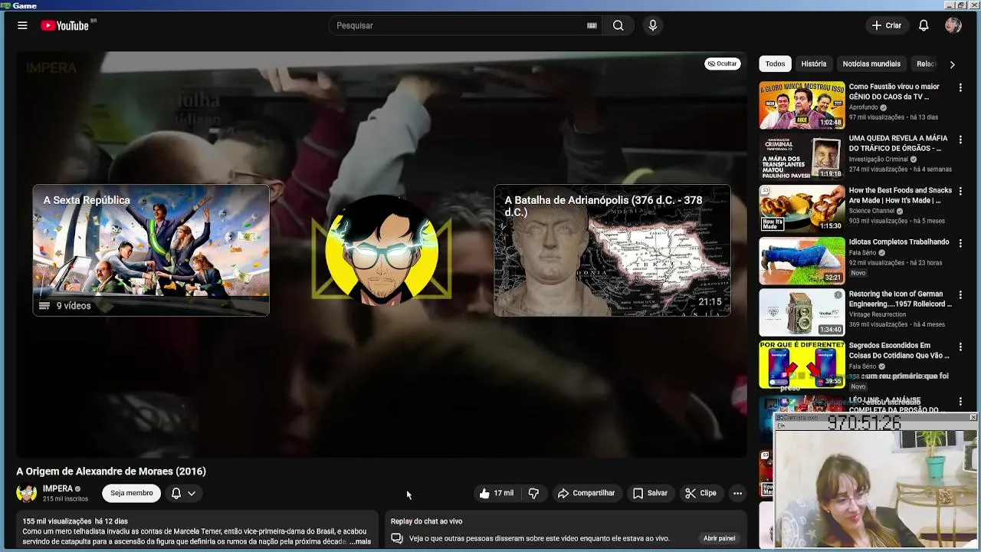Save the video with Salvar
The width and height of the screenshot is (981, 552).
(x=650, y=493)
